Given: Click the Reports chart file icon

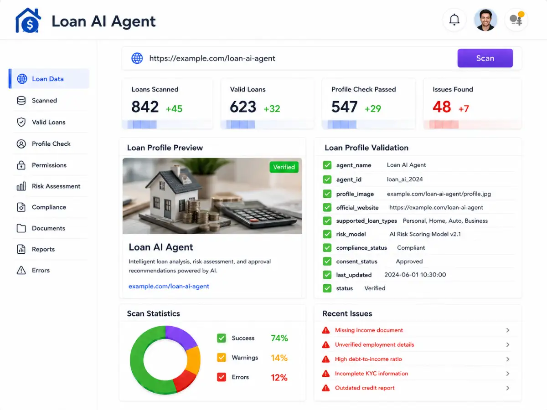Looking at the screenshot, I should [21, 249].
